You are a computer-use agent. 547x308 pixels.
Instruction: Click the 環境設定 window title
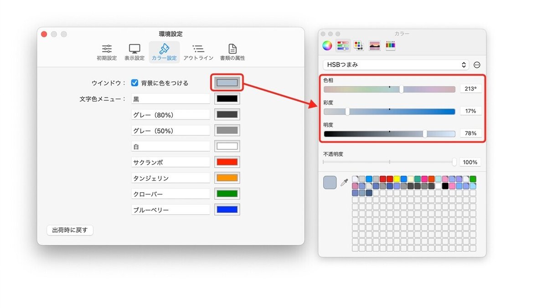(x=171, y=34)
